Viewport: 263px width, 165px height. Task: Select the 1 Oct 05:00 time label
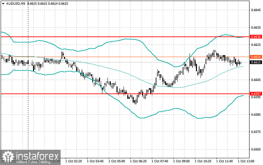click(117, 161)
